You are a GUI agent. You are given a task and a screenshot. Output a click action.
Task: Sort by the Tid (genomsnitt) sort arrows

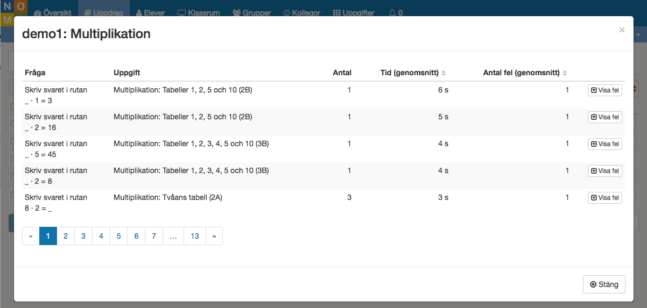tap(444, 73)
